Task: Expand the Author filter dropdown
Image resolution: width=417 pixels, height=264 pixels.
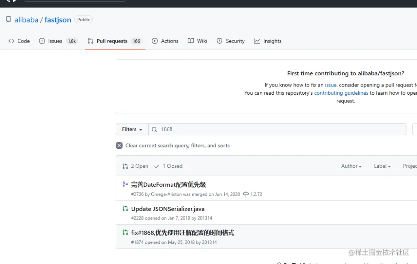Action: [351, 166]
